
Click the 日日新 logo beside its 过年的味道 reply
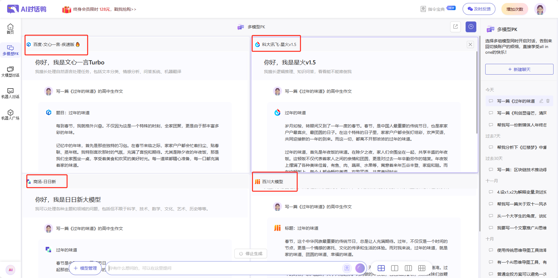pyautogui.click(x=48, y=249)
